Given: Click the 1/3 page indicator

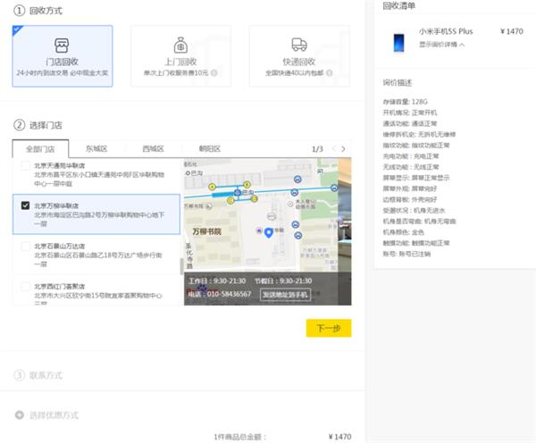Looking at the screenshot, I should click(x=317, y=149).
